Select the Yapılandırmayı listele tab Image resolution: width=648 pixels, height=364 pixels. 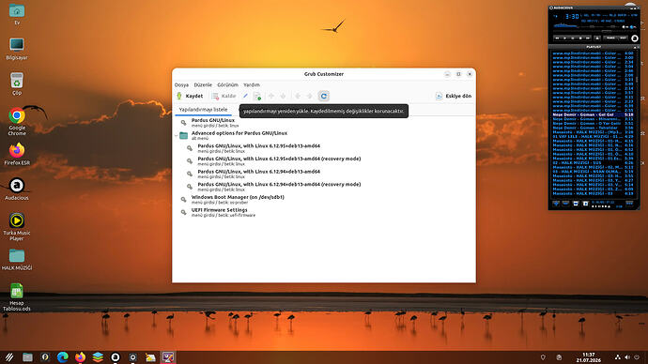[x=203, y=110]
